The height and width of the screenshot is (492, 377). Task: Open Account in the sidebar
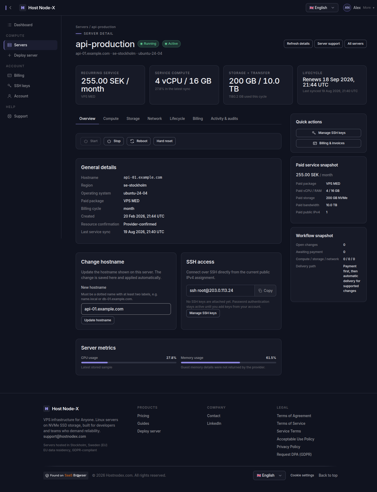tap(31, 96)
